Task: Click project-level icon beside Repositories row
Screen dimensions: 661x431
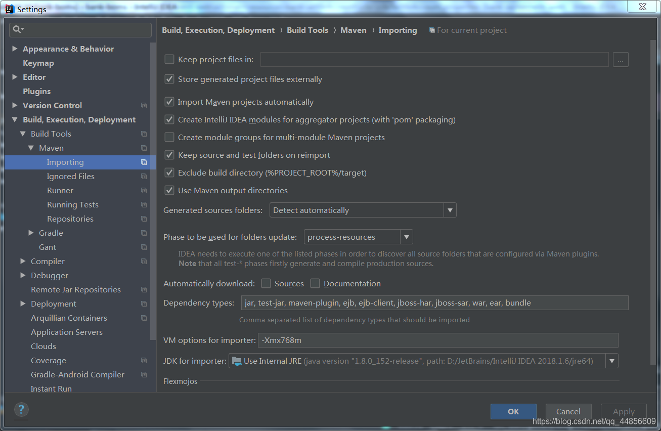Action: 144,219
